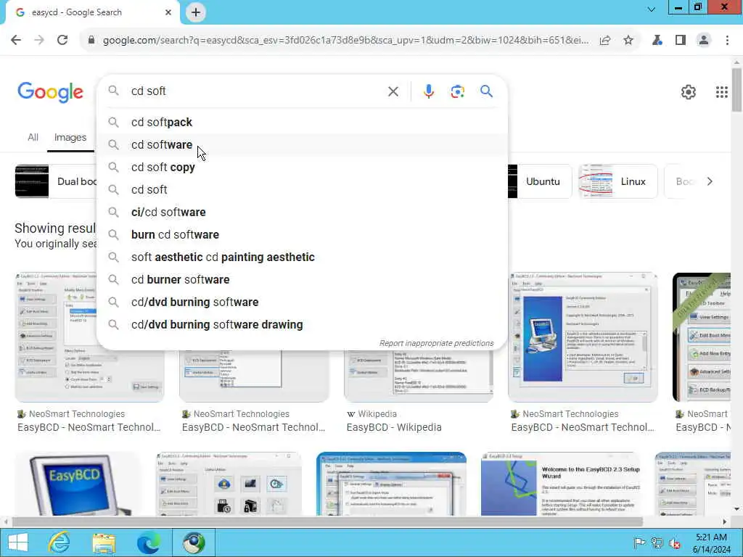
Task: Choose suggestion 'cd burner software'
Action: pyautogui.click(x=302, y=279)
